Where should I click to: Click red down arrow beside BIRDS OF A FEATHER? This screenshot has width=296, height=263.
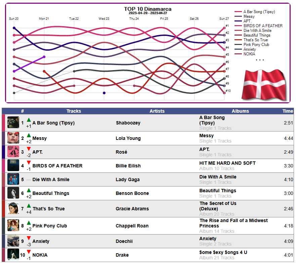(29, 163)
